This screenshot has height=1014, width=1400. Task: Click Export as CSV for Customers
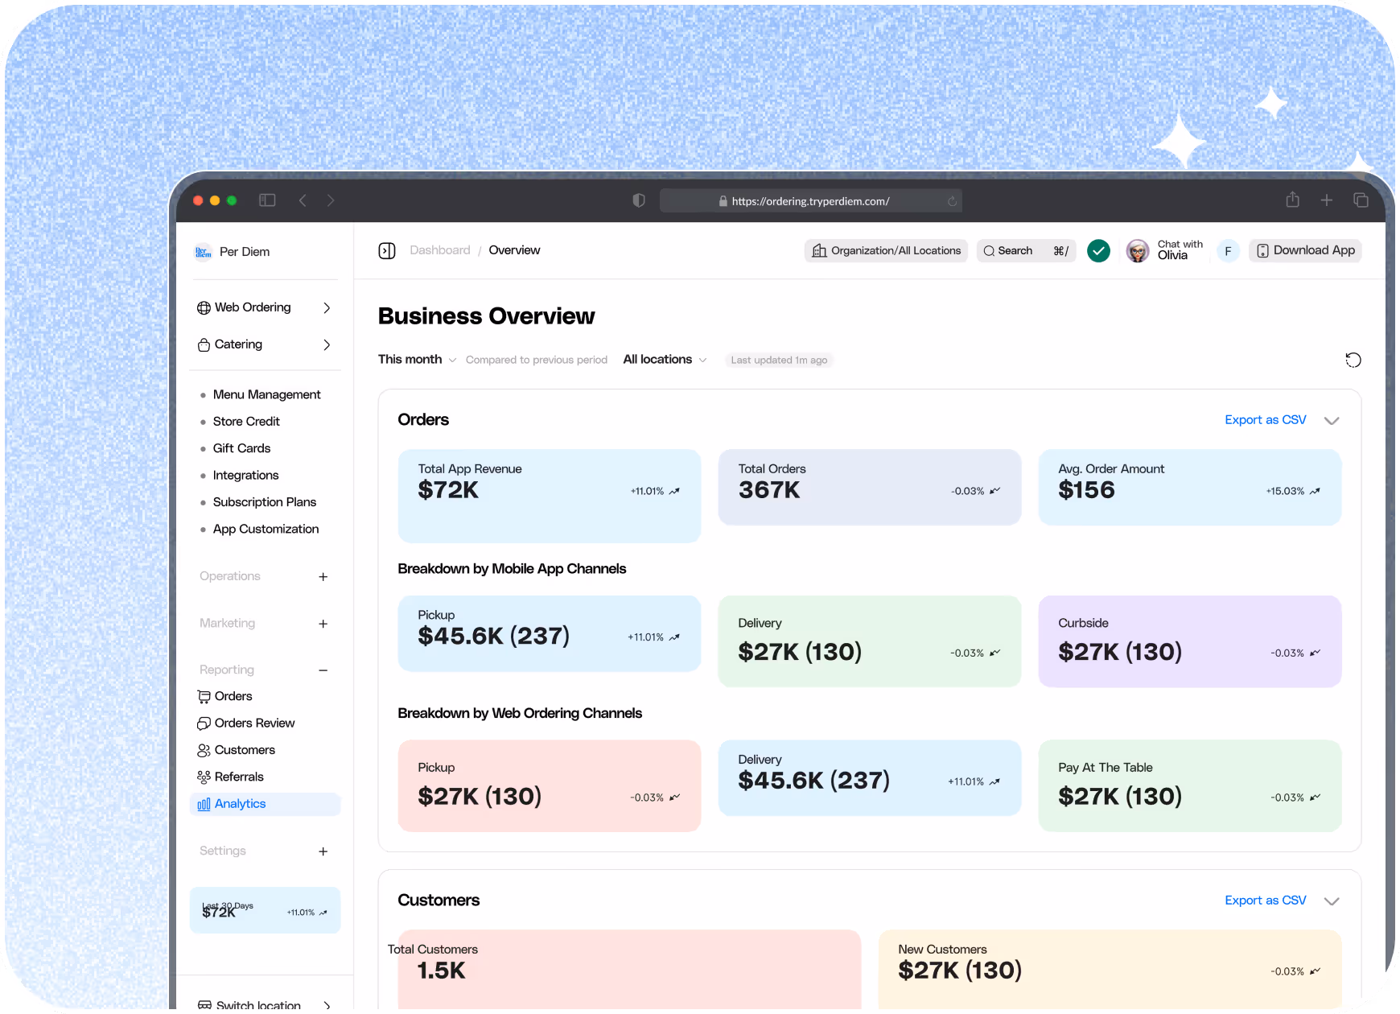[x=1265, y=901]
